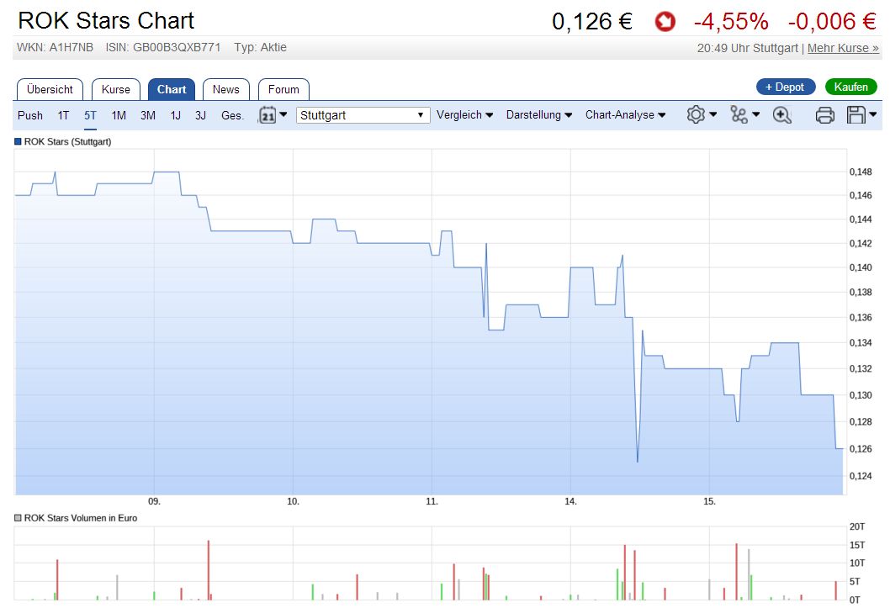890x608 pixels.
Task: Enable Push updates mode
Action: pos(30,115)
